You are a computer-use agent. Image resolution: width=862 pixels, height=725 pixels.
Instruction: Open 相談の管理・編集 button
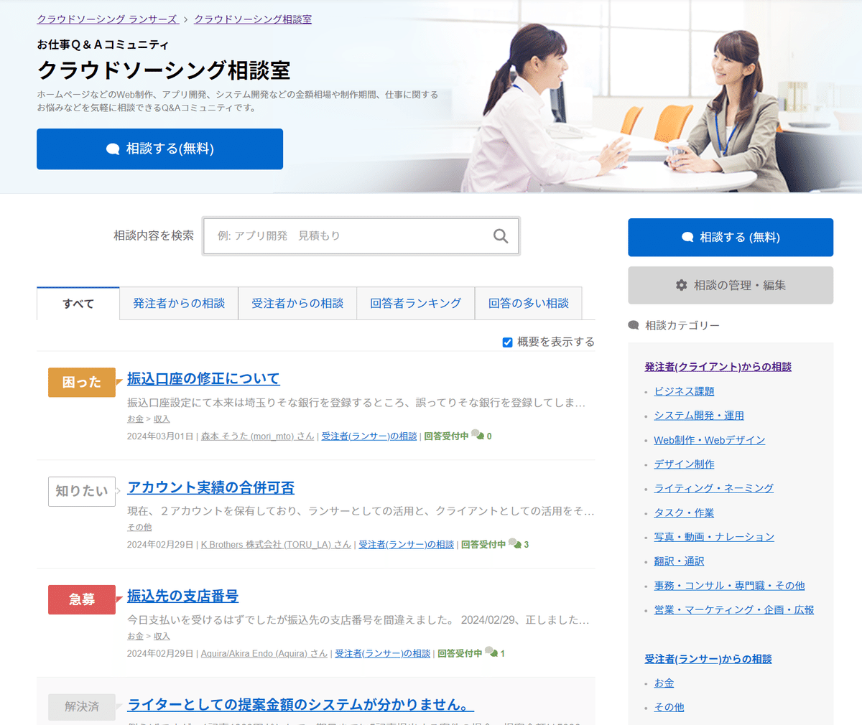(x=731, y=285)
